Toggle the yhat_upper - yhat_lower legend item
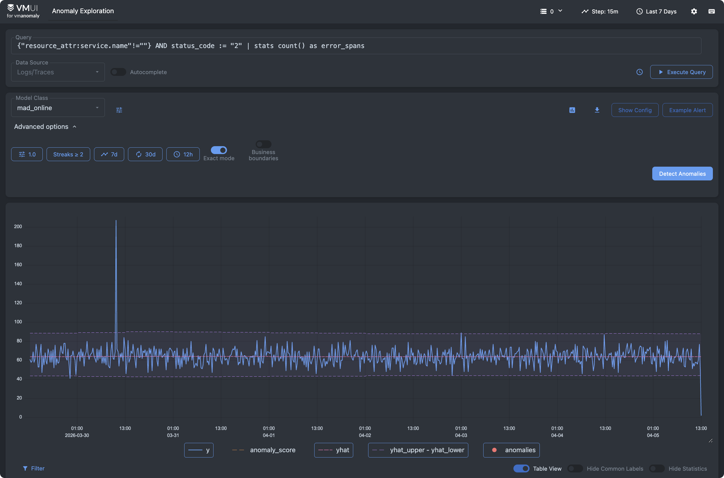The image size is (724, 478). click(418, 450)
